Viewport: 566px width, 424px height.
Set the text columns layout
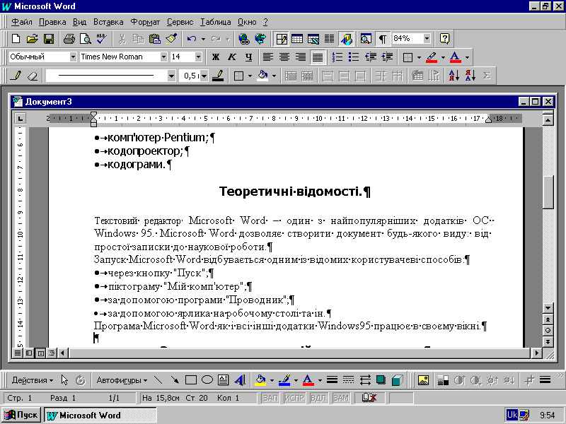(329, 38)
